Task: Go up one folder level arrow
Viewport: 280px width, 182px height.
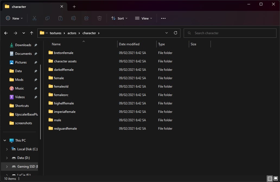Action: pyautogui.click(x=31, y=33)
